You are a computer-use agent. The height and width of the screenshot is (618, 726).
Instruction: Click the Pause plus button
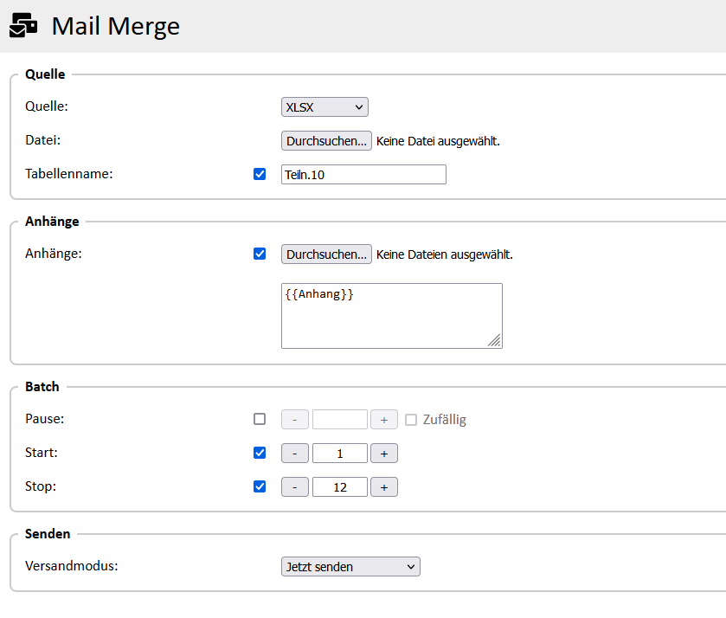pos(384,420)
